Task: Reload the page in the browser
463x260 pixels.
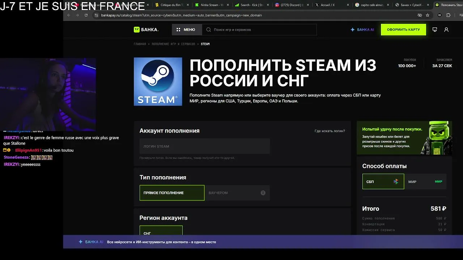Action: [x=86, y=15]
